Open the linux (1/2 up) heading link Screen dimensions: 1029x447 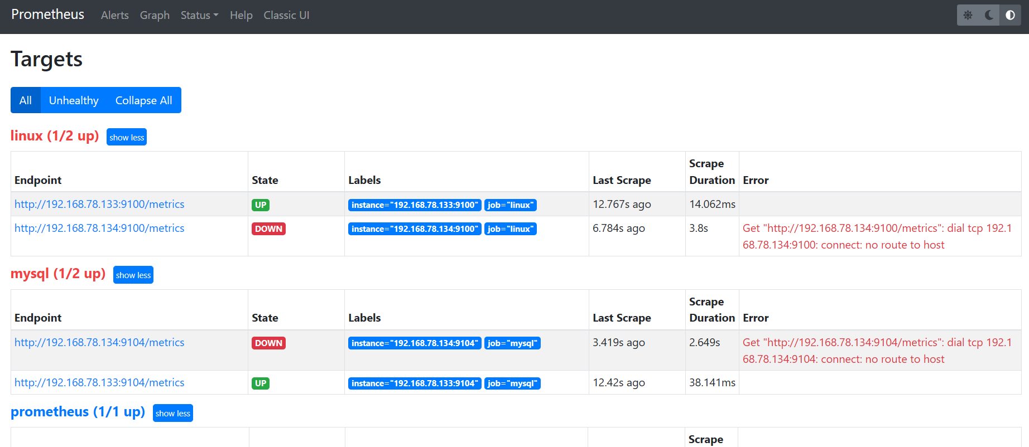(x=55, y=135)
